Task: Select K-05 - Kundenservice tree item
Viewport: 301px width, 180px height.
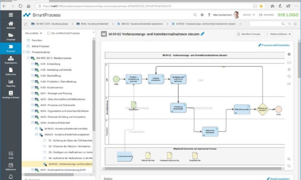Action: pyautogui.click(x=52, y=88)
